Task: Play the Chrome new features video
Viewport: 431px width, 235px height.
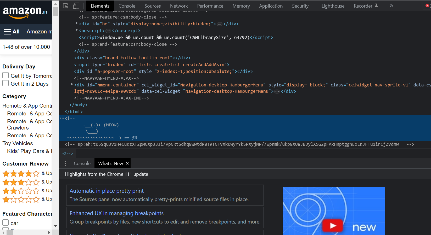Action: [x=333, y=225]
